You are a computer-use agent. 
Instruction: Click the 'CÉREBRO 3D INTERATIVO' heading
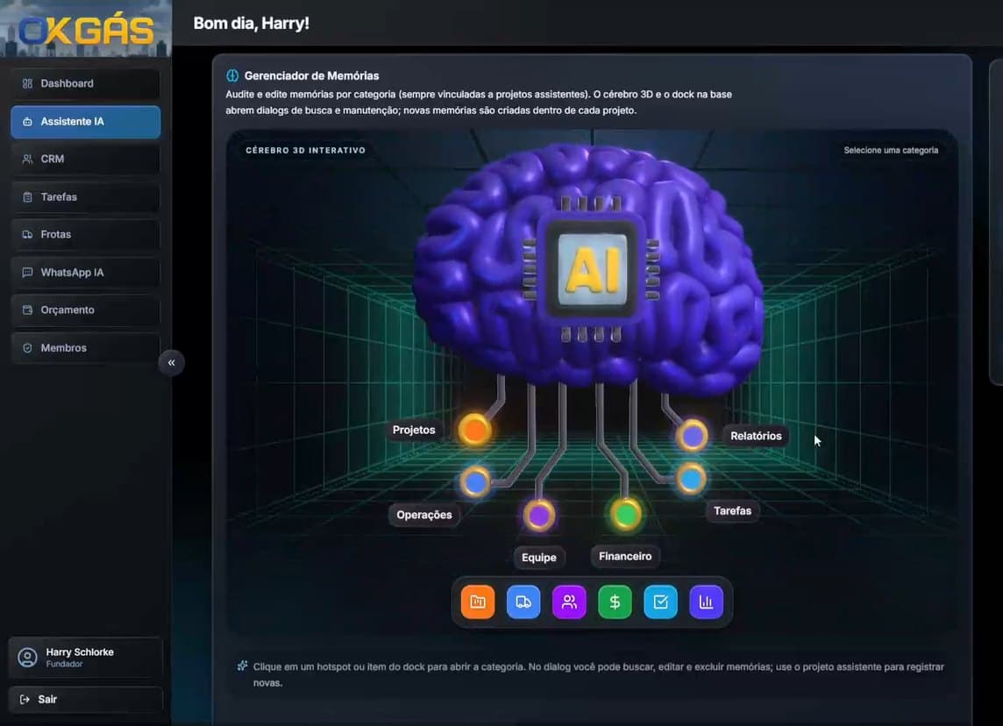tap(306, 150)
